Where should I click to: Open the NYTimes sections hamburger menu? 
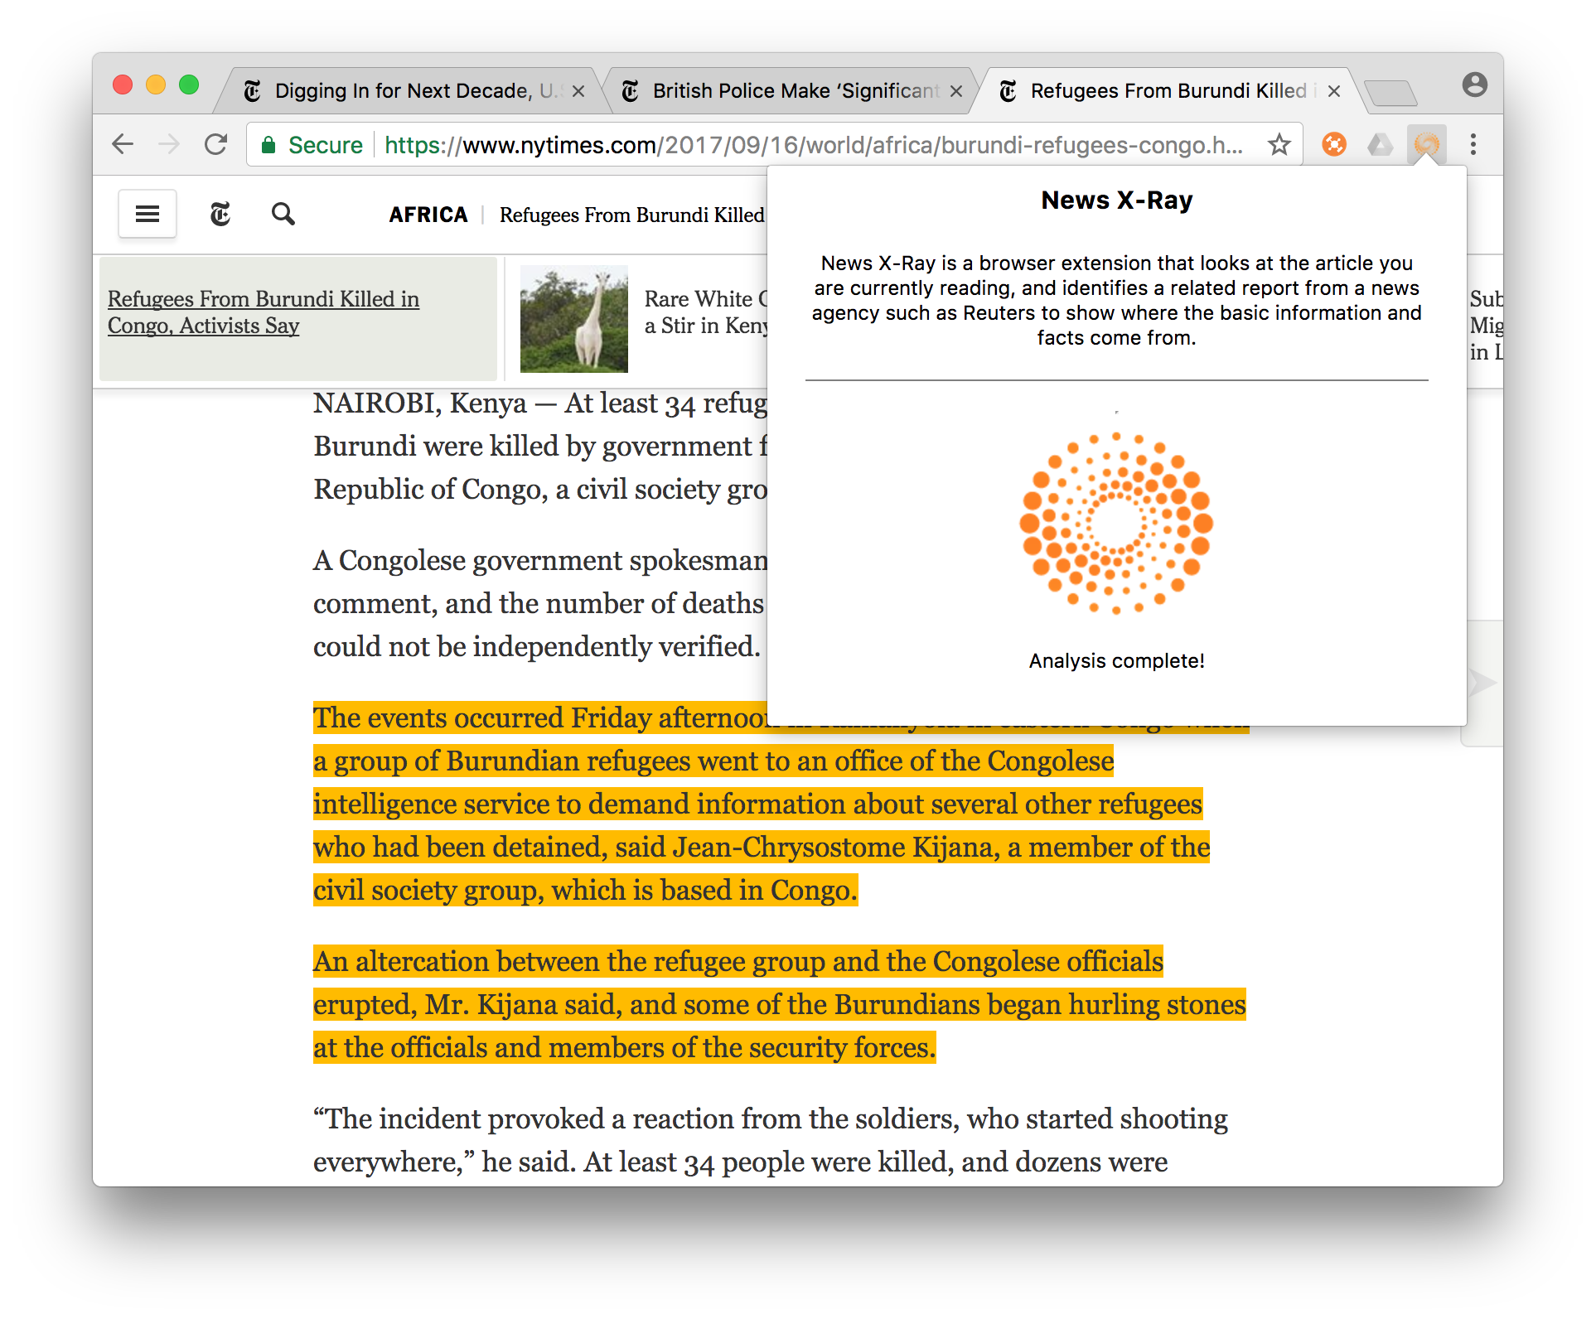coord(148,214)
